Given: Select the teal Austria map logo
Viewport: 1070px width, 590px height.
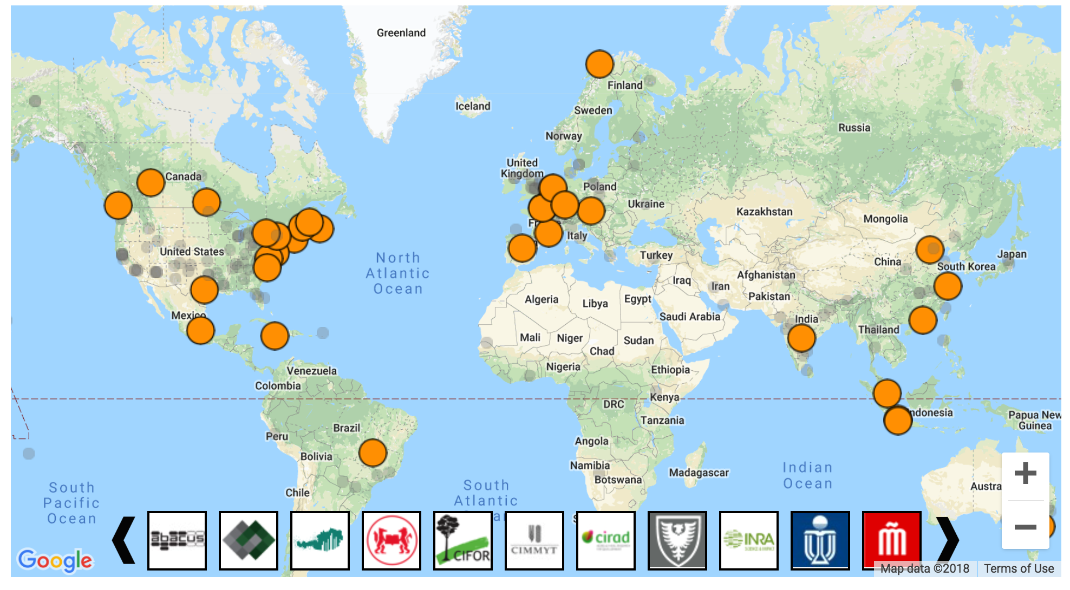Looking at the screenshot, I should (x=320, y=540).
